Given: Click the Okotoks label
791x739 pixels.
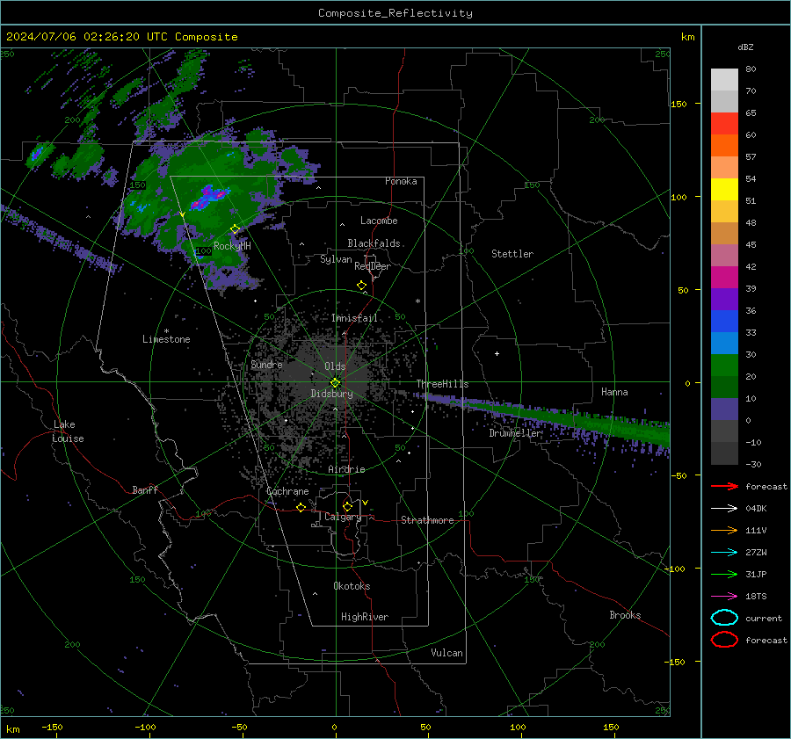Looking at the screenshot, I should tap(352, 585).
